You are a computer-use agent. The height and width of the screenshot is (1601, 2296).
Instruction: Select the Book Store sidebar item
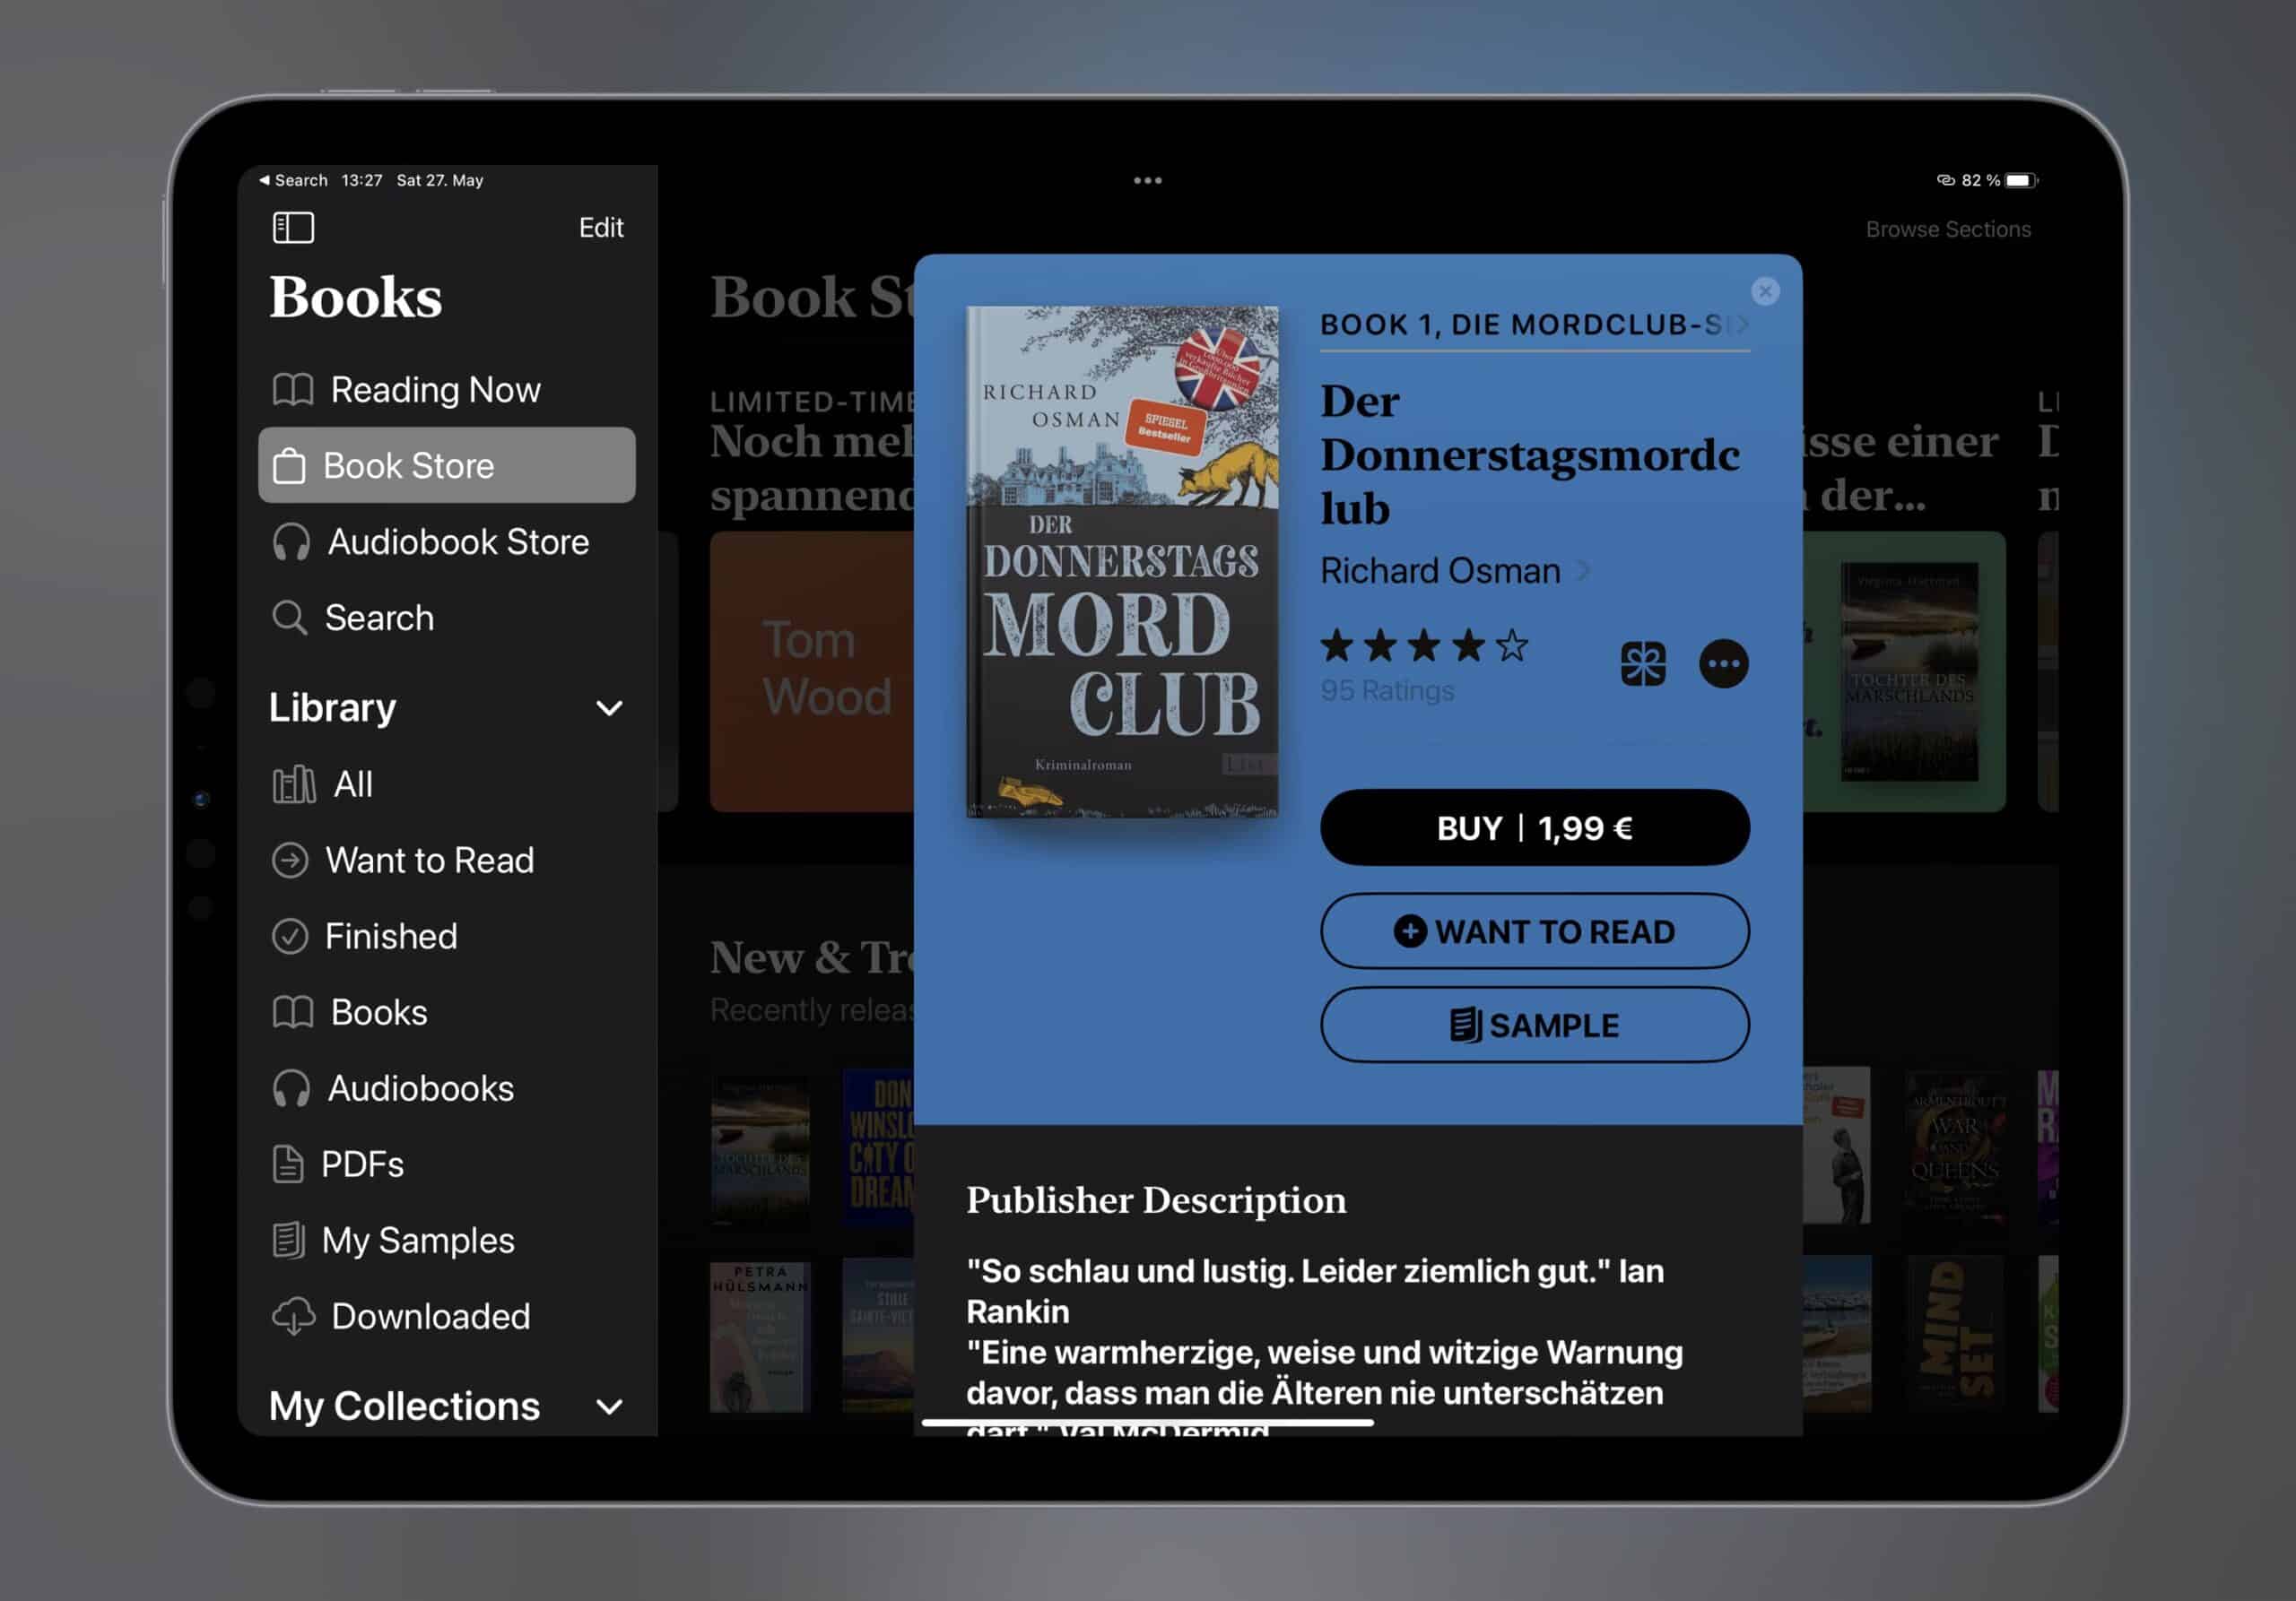pyautogui.click(x=446, y=466)
